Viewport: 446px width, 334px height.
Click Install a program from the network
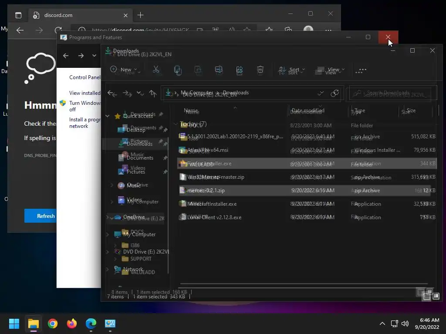[x=85, y=123]
